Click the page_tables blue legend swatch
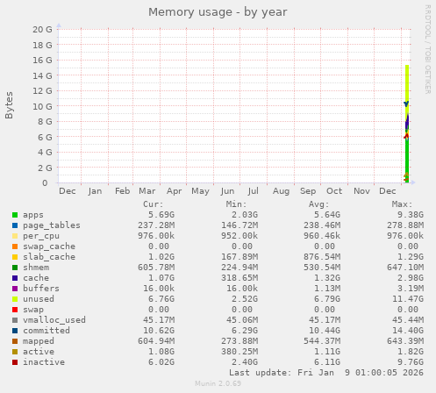Viewport: 436px width, 393px height. click(15, 225)
